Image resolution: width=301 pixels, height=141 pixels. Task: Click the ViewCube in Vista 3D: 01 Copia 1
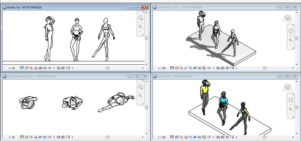pyautogui.click(x=288, y=18)
